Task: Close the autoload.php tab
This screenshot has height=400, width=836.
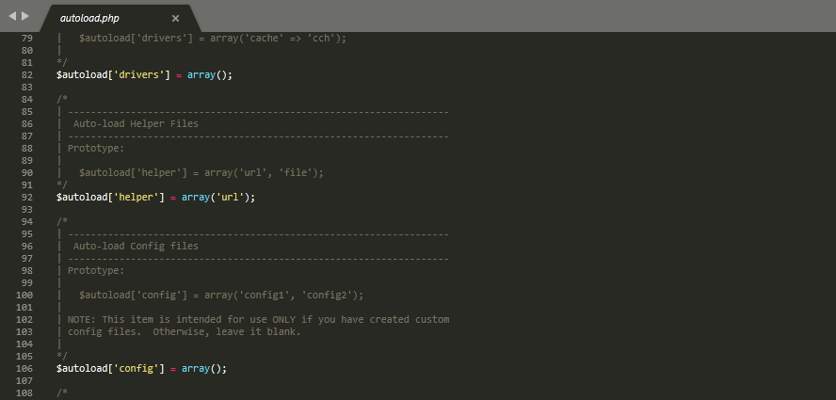Action: [176, 18]
